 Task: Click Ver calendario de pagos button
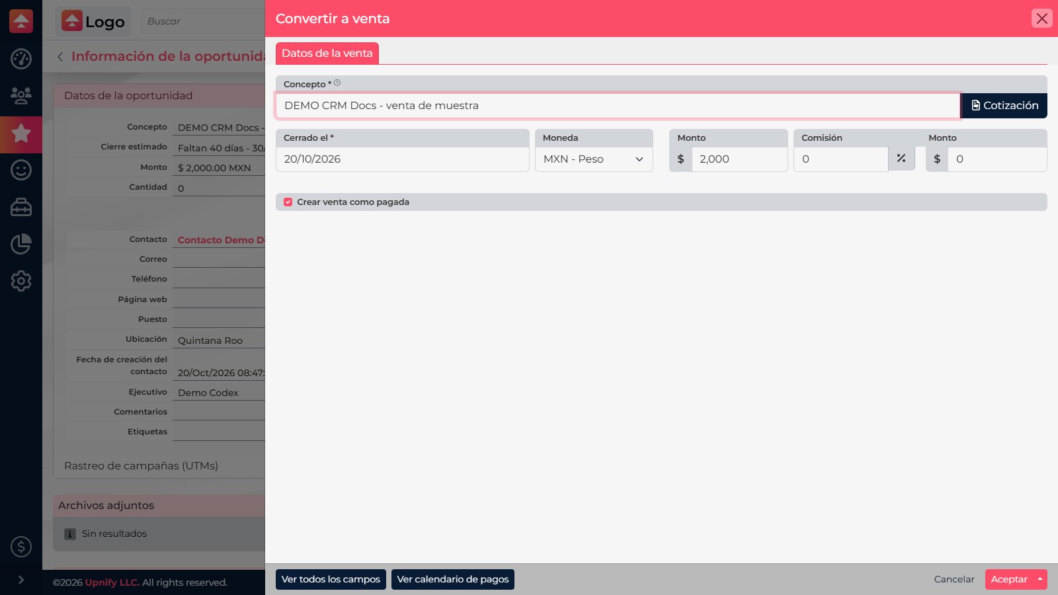point(453,579)
